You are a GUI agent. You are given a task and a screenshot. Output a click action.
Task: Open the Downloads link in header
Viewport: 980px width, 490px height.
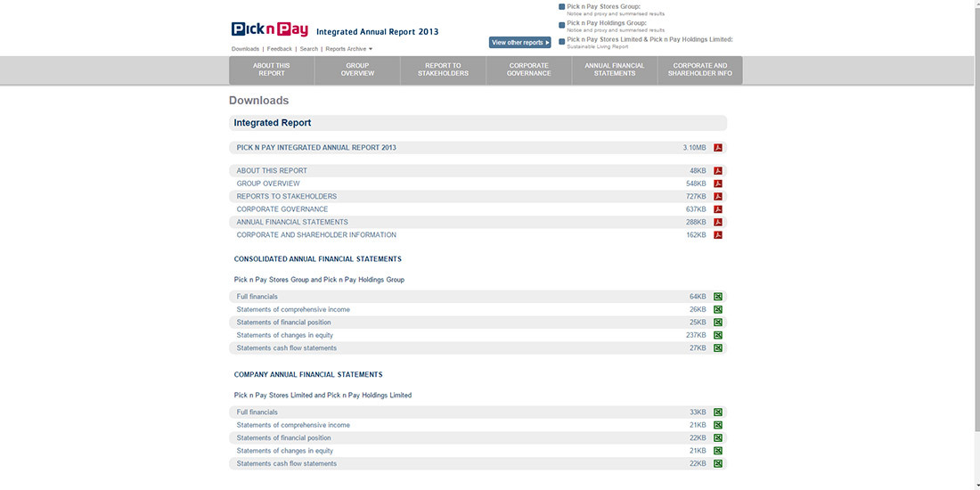(x=245, y=49)
